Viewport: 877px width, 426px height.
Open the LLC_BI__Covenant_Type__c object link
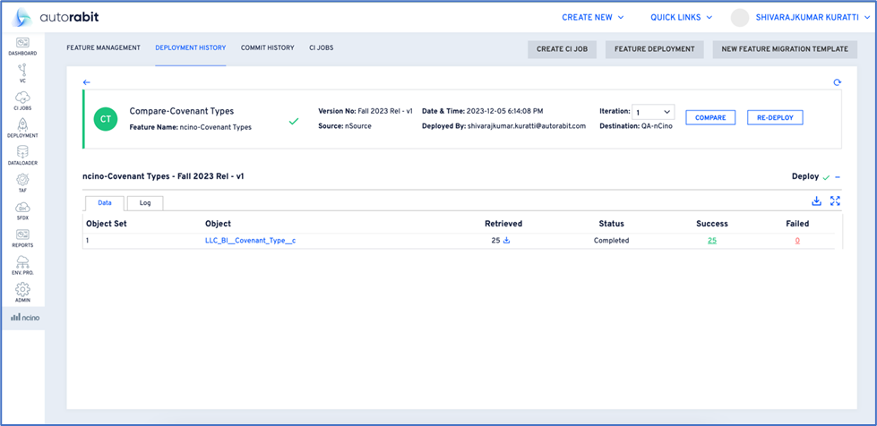point(250,241)
